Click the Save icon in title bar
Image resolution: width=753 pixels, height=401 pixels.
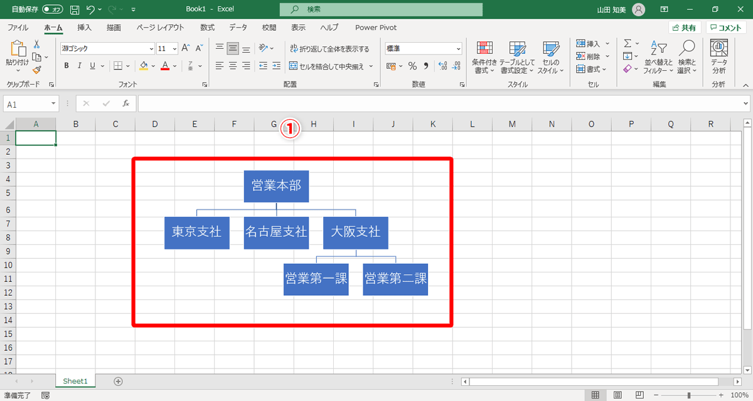click(x=75, y=9)
